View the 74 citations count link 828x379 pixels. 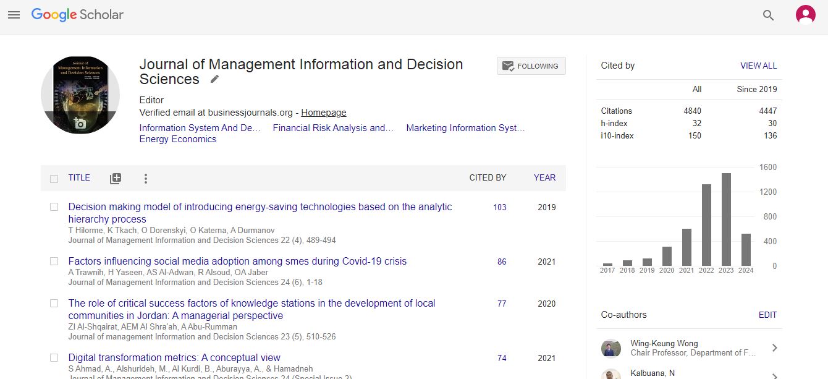[502, 358]
